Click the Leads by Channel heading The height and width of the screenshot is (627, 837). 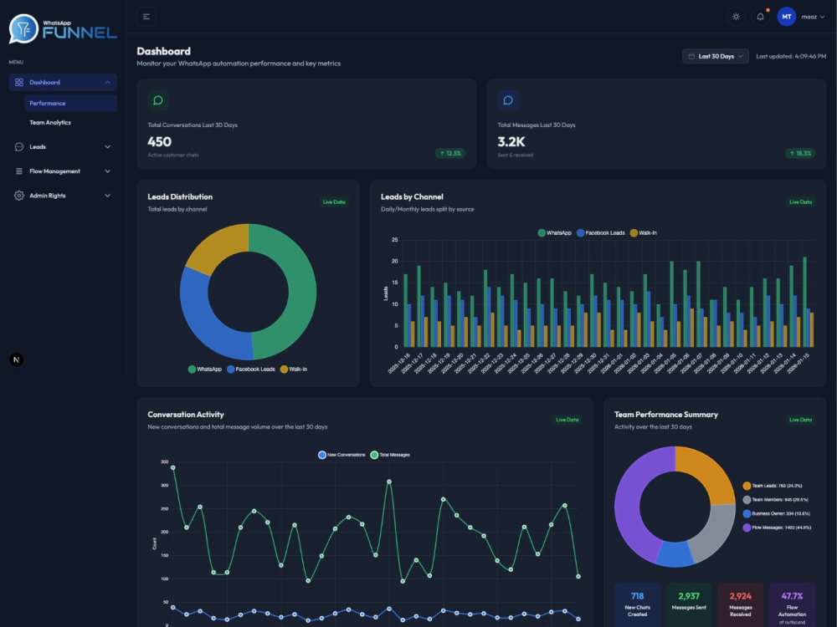click(412, 196)
